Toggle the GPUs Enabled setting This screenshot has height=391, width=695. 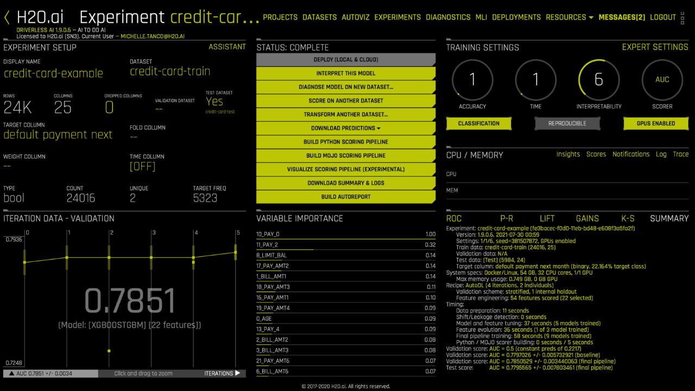pos(656,123)
